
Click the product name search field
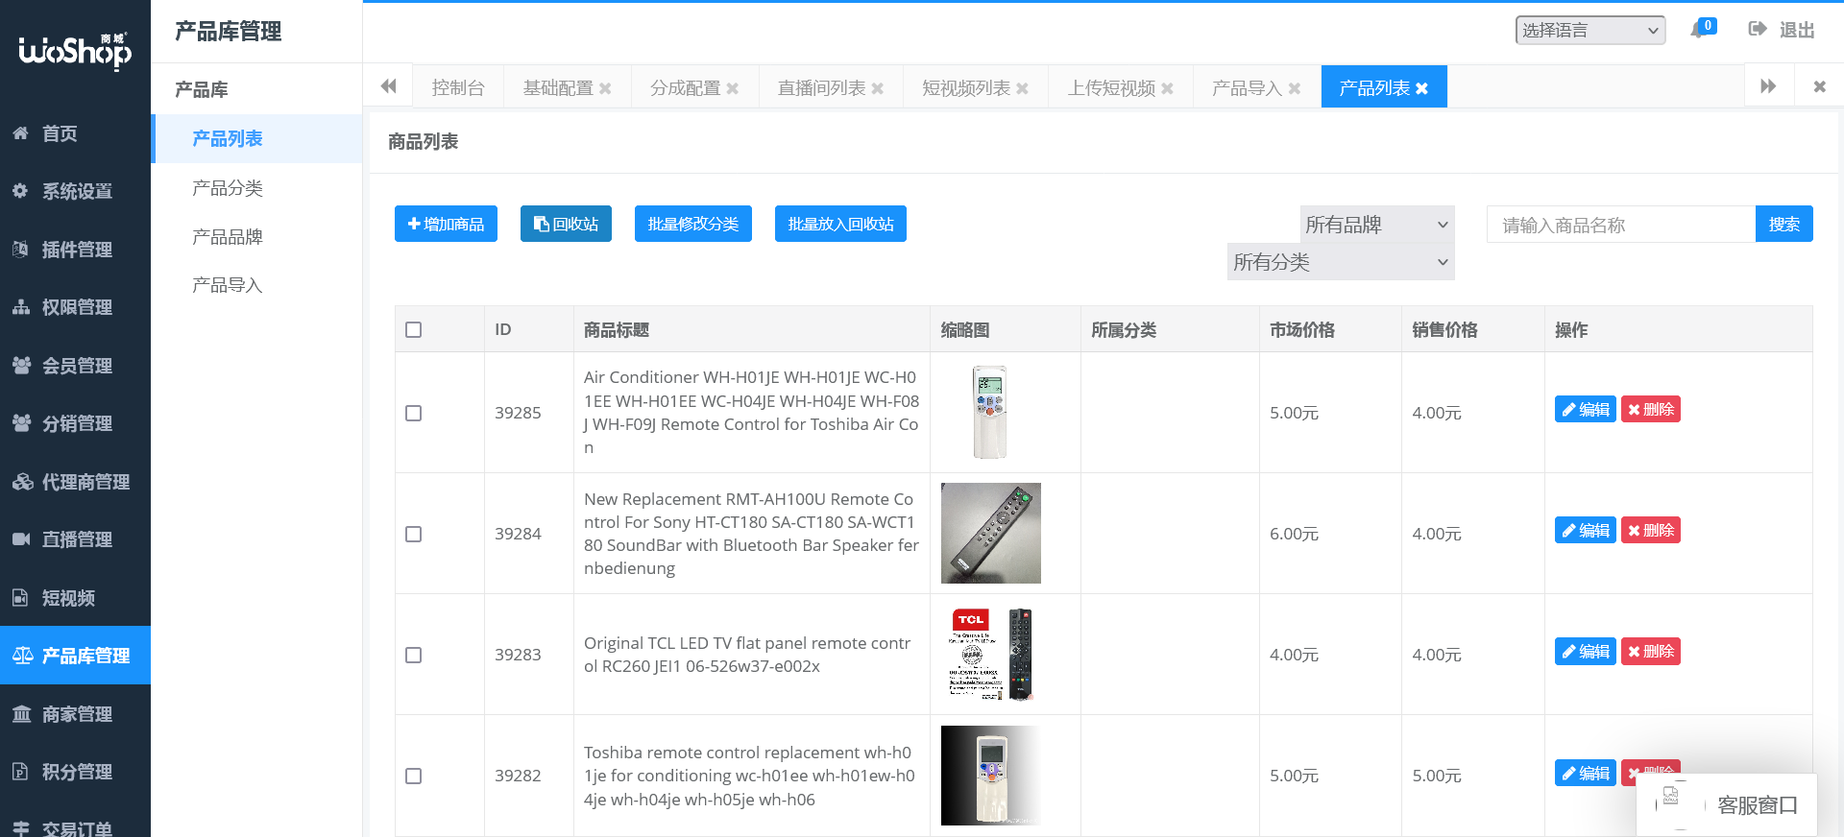pyautogui.click(x=1620, y=225)
